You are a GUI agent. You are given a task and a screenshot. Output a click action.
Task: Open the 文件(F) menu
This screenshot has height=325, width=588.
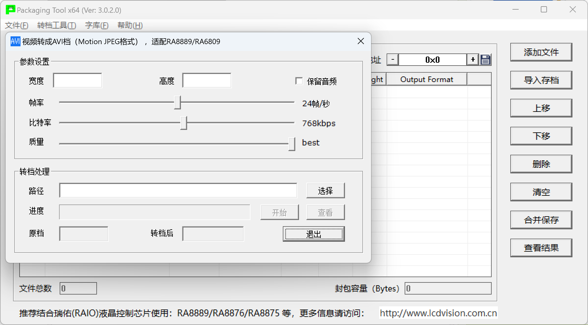tap(17, 25)
